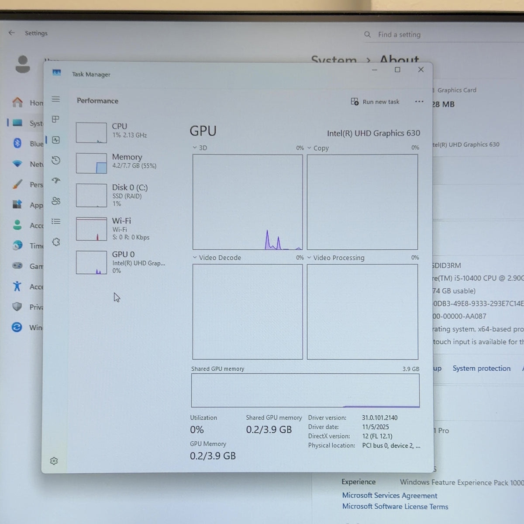Open App history page icon
Viewport: 524px width, 524px height.
[56, 160]
